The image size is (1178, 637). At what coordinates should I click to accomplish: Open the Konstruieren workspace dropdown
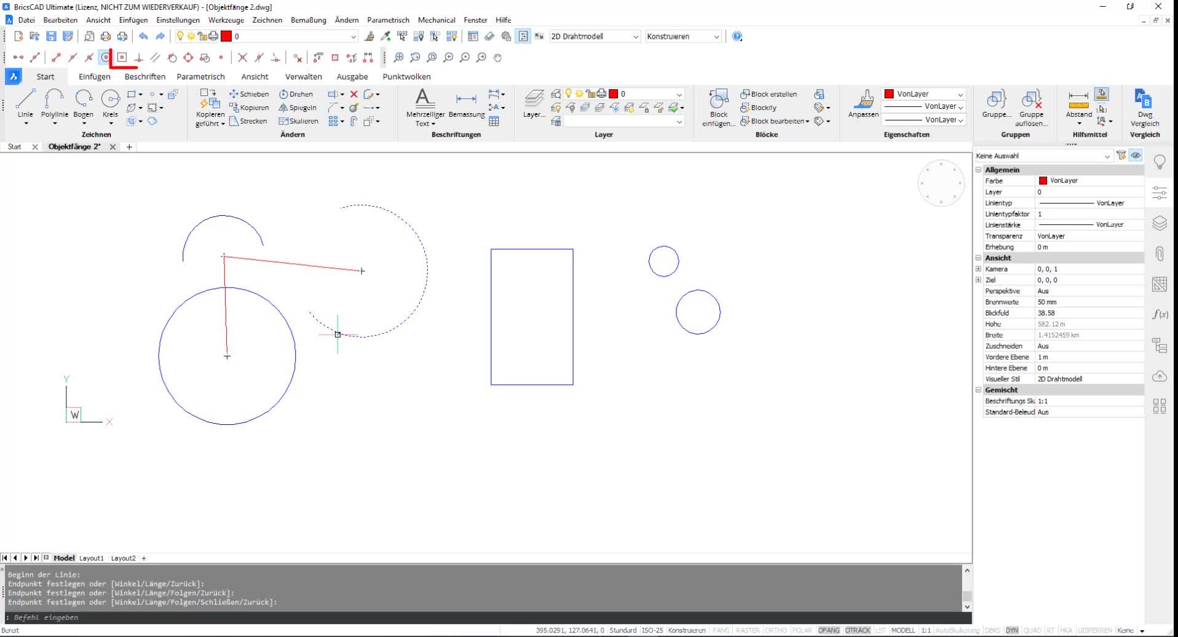[x=682, y=36]
